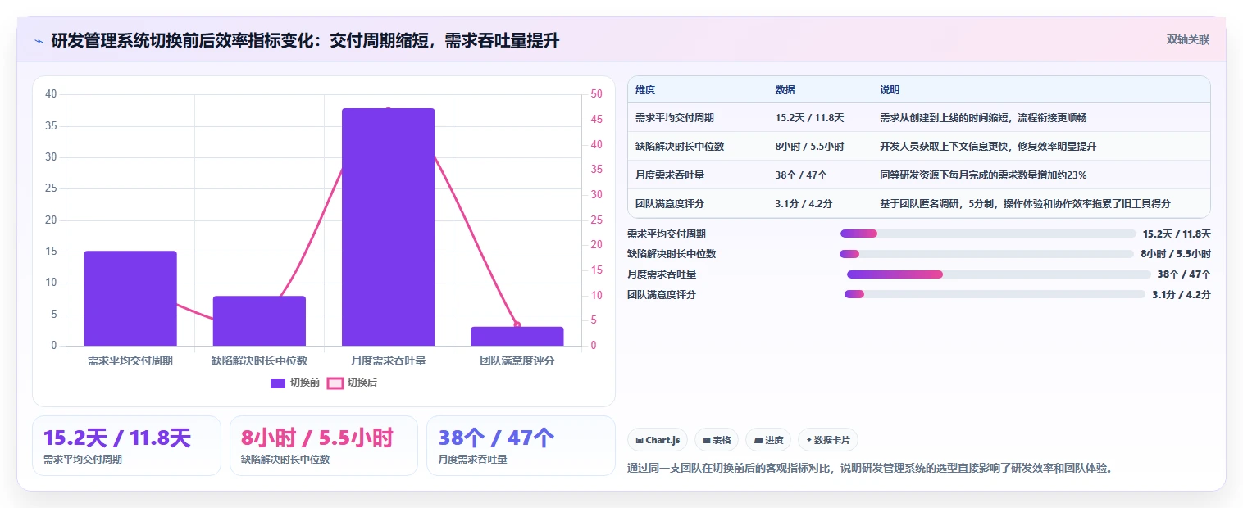Click the 双轴关联 label in the header
This screenshot has width=1243, height=508.
tap(1188, 39)
